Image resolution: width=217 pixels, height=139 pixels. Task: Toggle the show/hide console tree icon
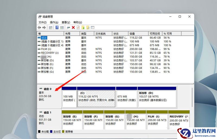(50, 27)
